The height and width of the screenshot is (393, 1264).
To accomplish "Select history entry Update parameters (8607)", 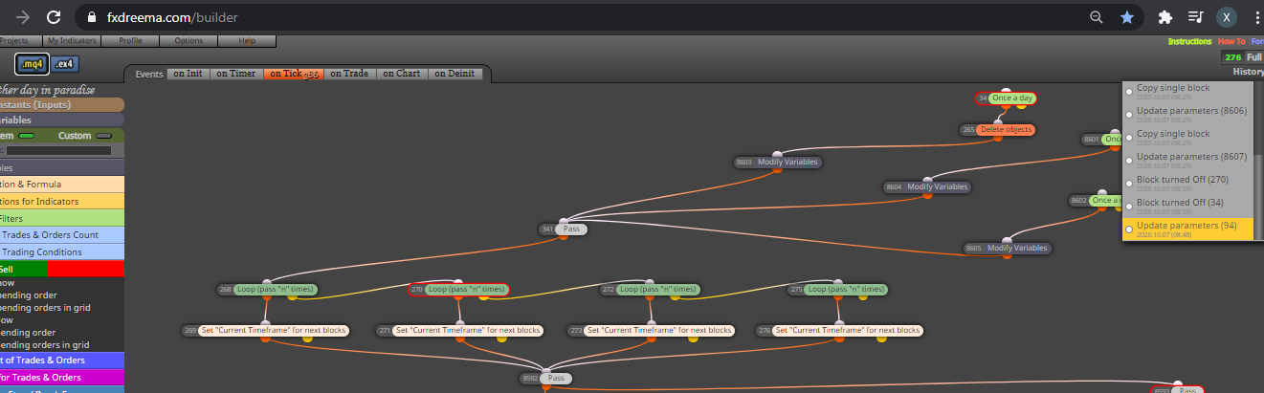I will click(1186, 161).
